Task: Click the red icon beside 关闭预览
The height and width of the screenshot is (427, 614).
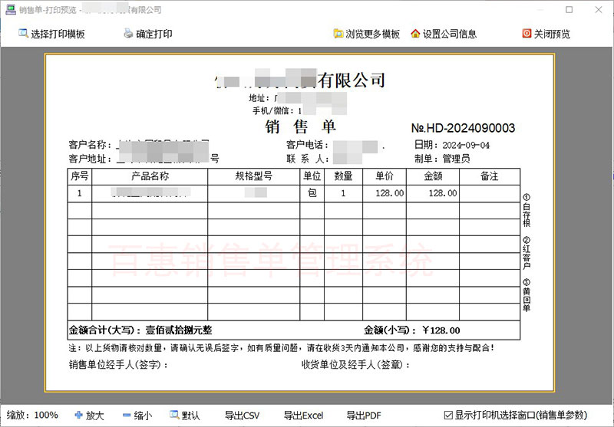Action: tap(527, 34)
